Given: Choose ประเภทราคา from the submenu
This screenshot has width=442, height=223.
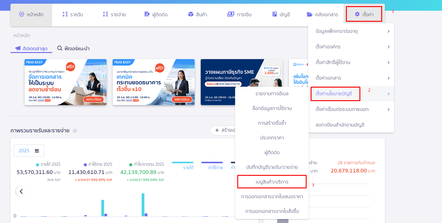Looking at the screenshot, I should pos(272,138).
